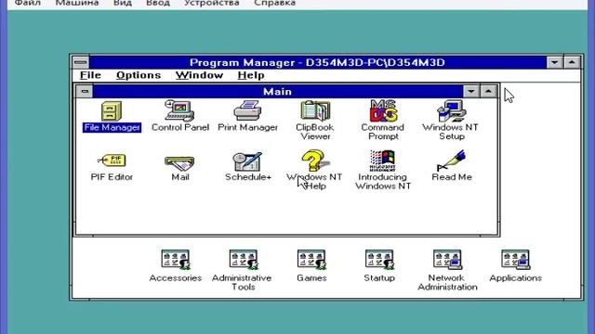Image resolution: width=595 pixels, height=334 pixels.
Task: Open the Ввод menu
Action: coord(158,3)
